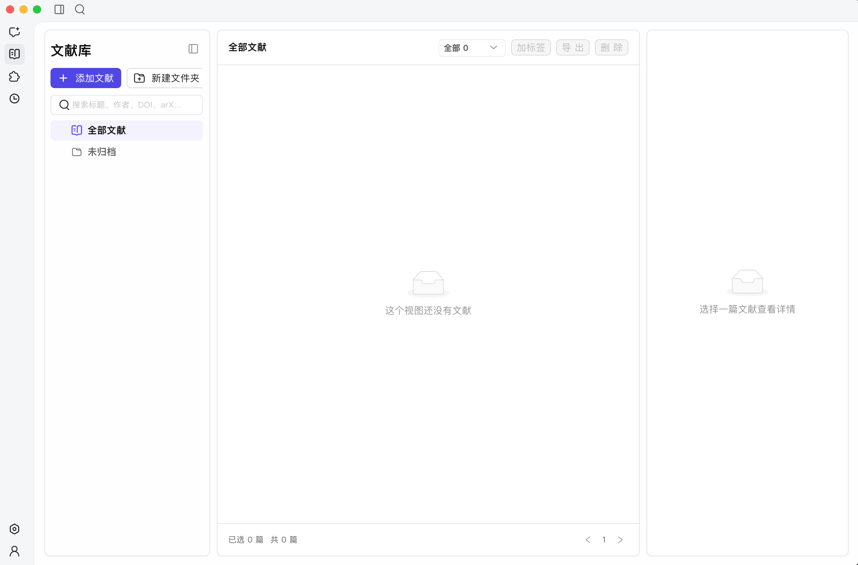Viewport: 858px width, 565px height.
Task: Open the history clock icon
Action: tap(14, 98)
